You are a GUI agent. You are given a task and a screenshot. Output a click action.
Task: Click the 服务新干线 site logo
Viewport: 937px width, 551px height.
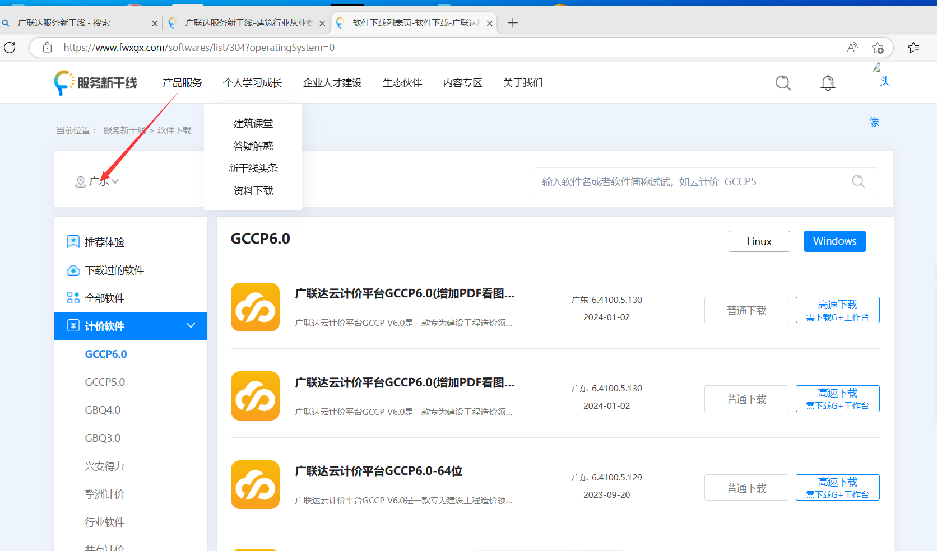click(x=95, y=83)
